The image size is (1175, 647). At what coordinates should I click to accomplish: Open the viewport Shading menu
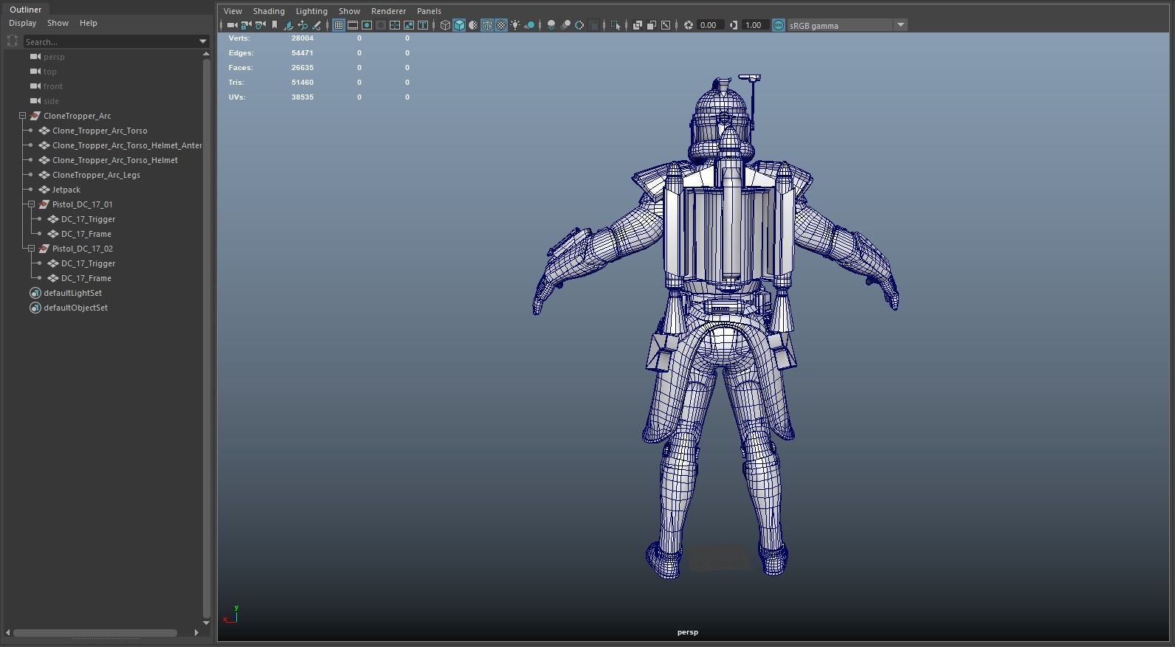pos(269,11)
